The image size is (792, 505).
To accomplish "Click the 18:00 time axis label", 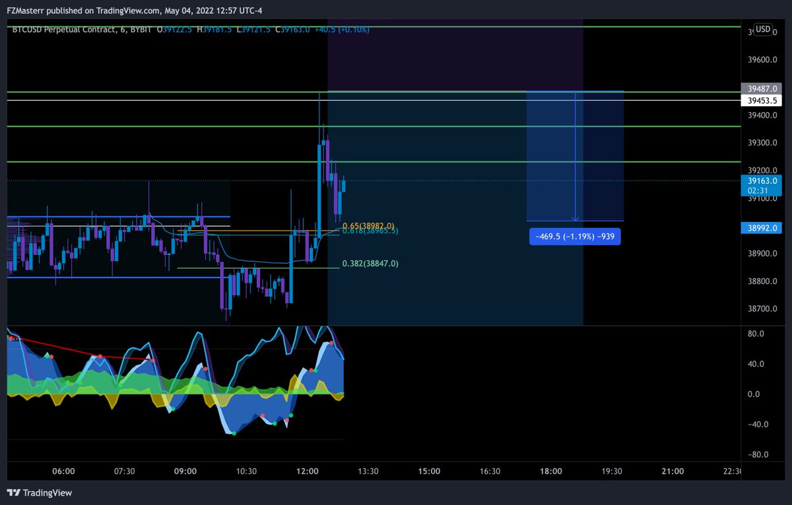I will pos(551,471).
